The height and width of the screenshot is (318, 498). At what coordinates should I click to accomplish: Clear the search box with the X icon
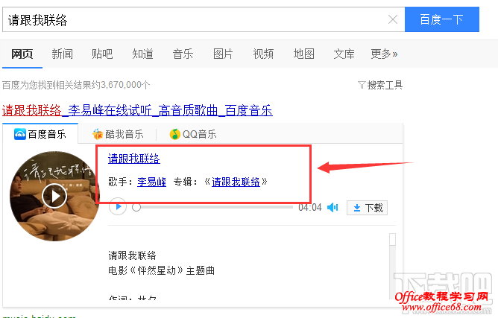[393, 19]
